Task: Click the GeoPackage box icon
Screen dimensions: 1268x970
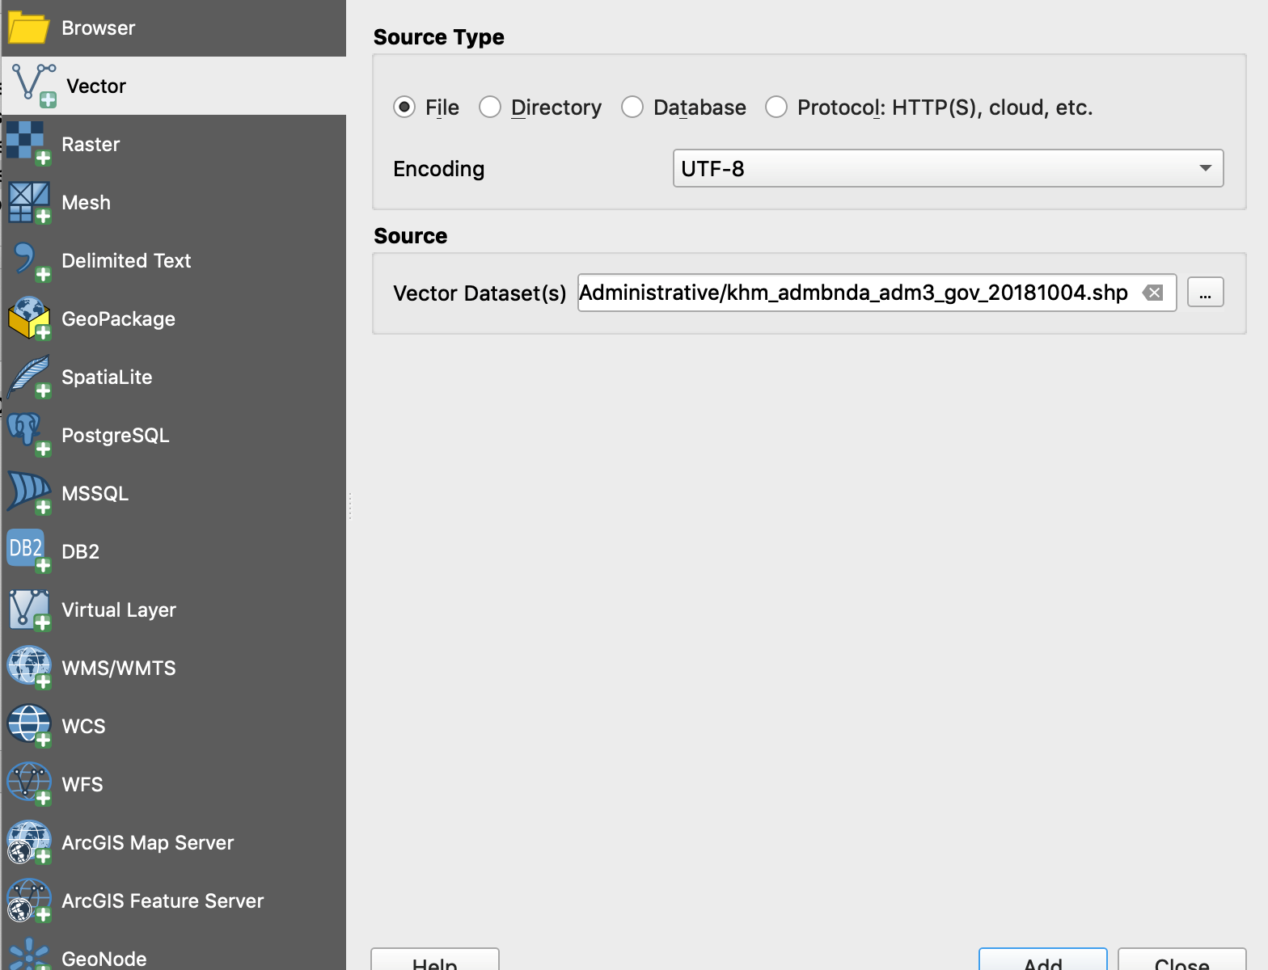Action: tap(29, 318)
